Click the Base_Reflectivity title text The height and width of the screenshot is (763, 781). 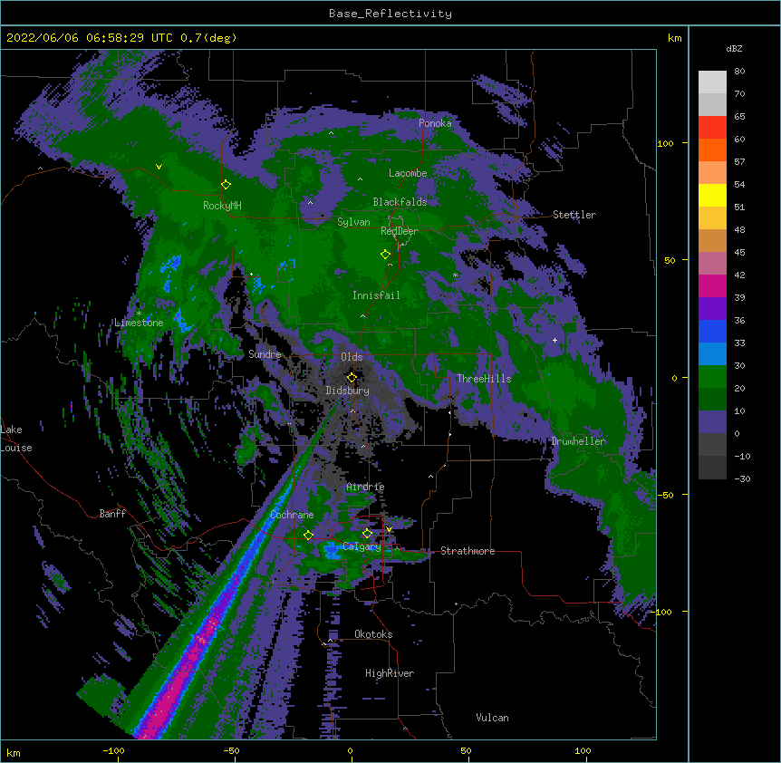pos(390,14)
